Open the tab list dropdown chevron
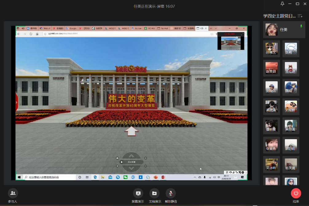 216,28
